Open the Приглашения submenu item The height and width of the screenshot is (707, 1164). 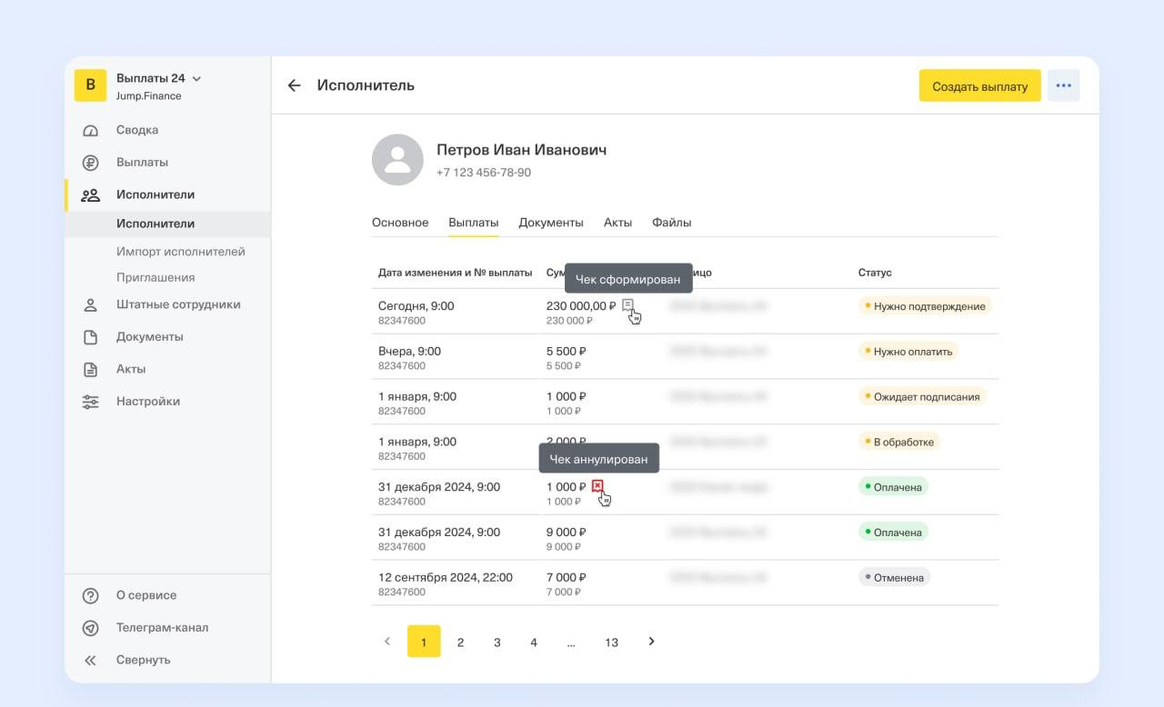coord(155,277)
